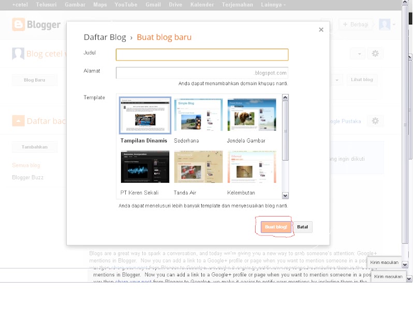The height and width of the screenshot is (310, 414).
Task: Select the Sederhana template thumbnail
Action: (x=198, y=115)
